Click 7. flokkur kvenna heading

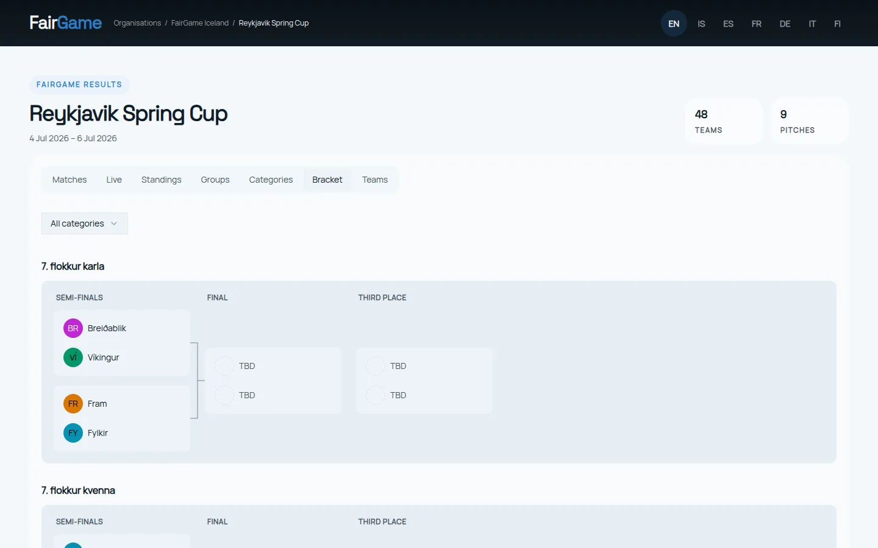(78, 490)
